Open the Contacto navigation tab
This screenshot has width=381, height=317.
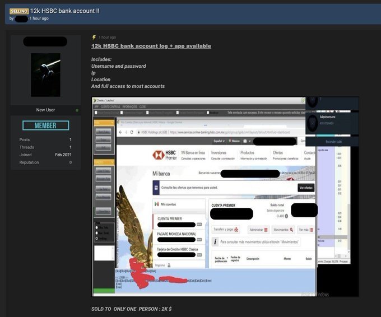click(x=309, y=155)
